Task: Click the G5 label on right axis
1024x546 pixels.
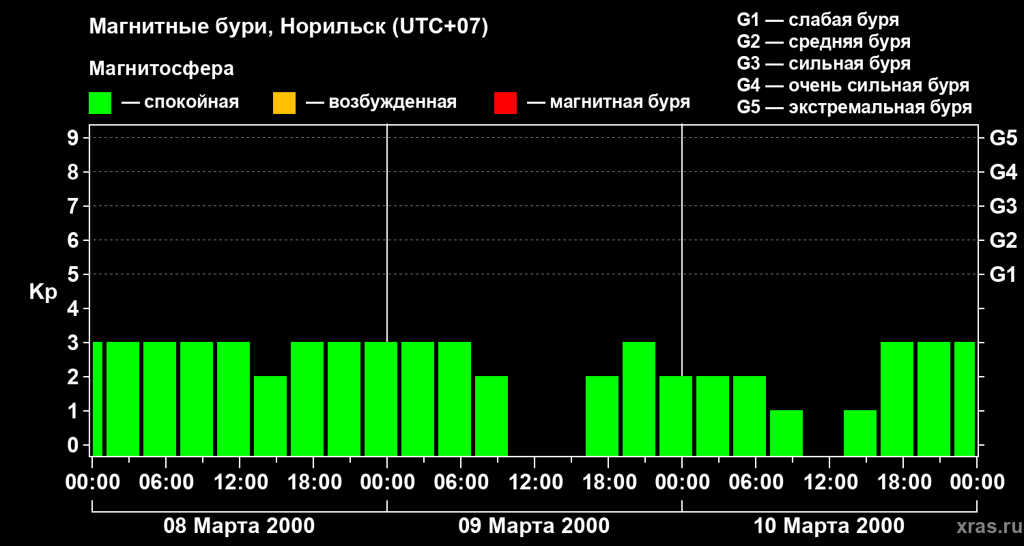Action: click(1003, 138)
